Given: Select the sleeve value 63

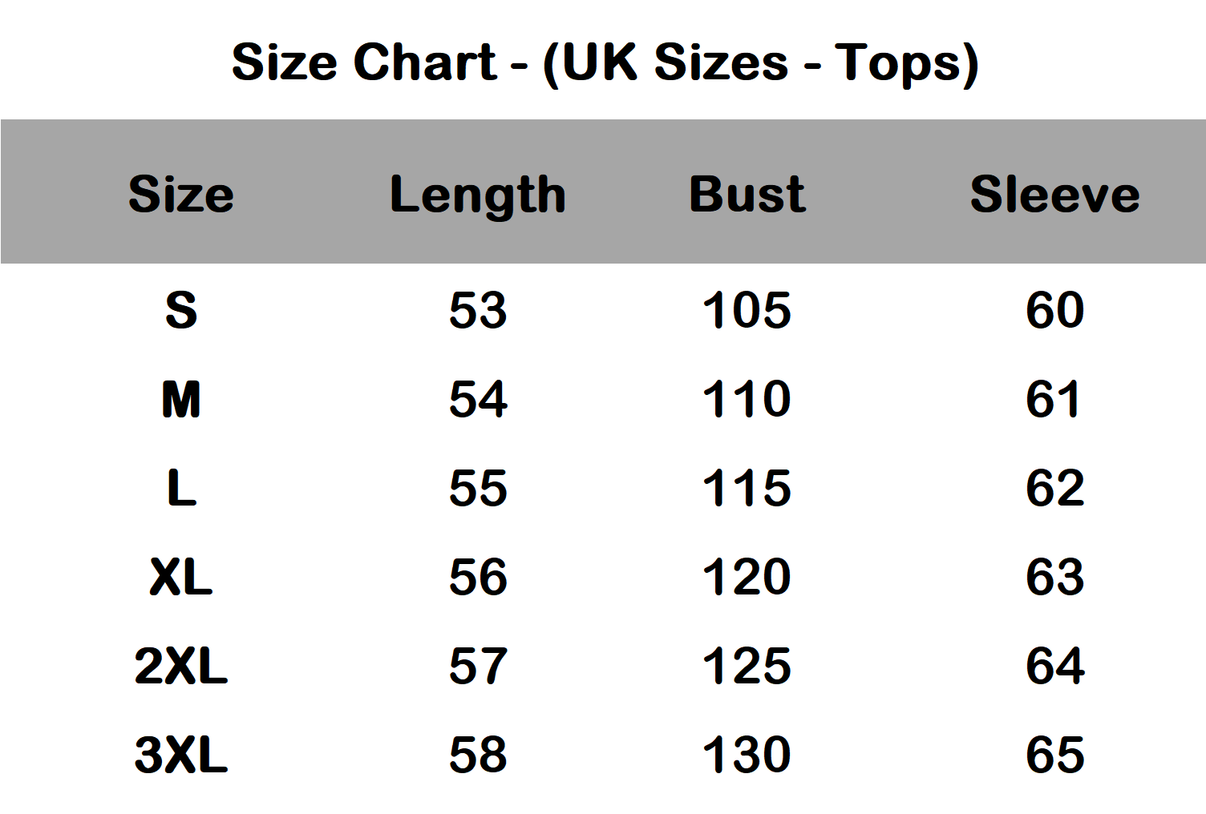Looking at the screenshot, I should coord(1054,578).
